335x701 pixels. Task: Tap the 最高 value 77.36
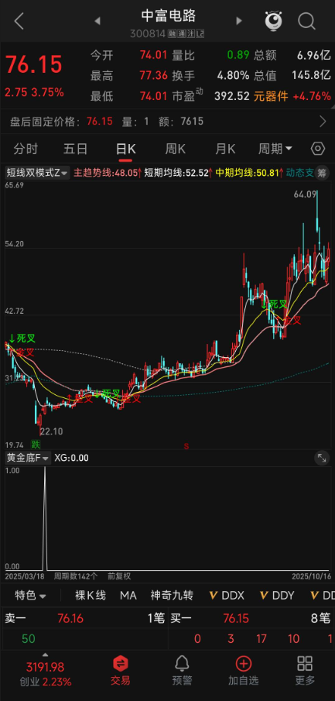click(x=153, y=76)
